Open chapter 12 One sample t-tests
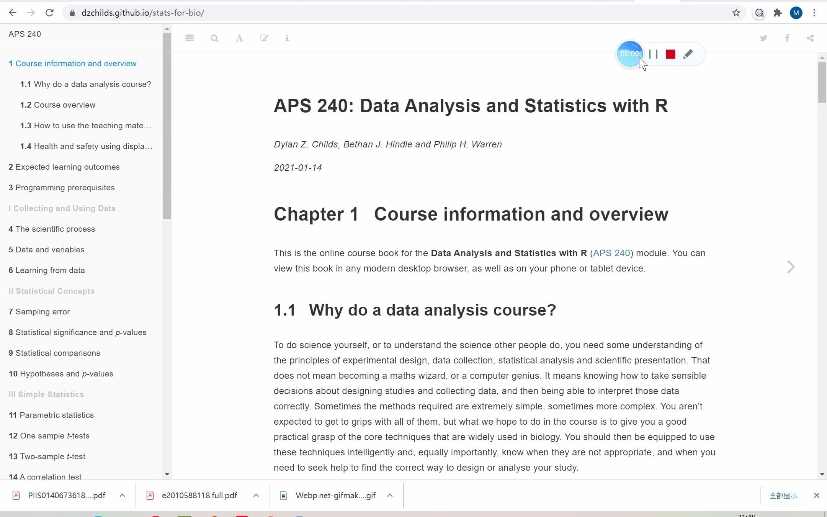Image resolution: width=827 pixels, height=517 pixels. (49, 436)
